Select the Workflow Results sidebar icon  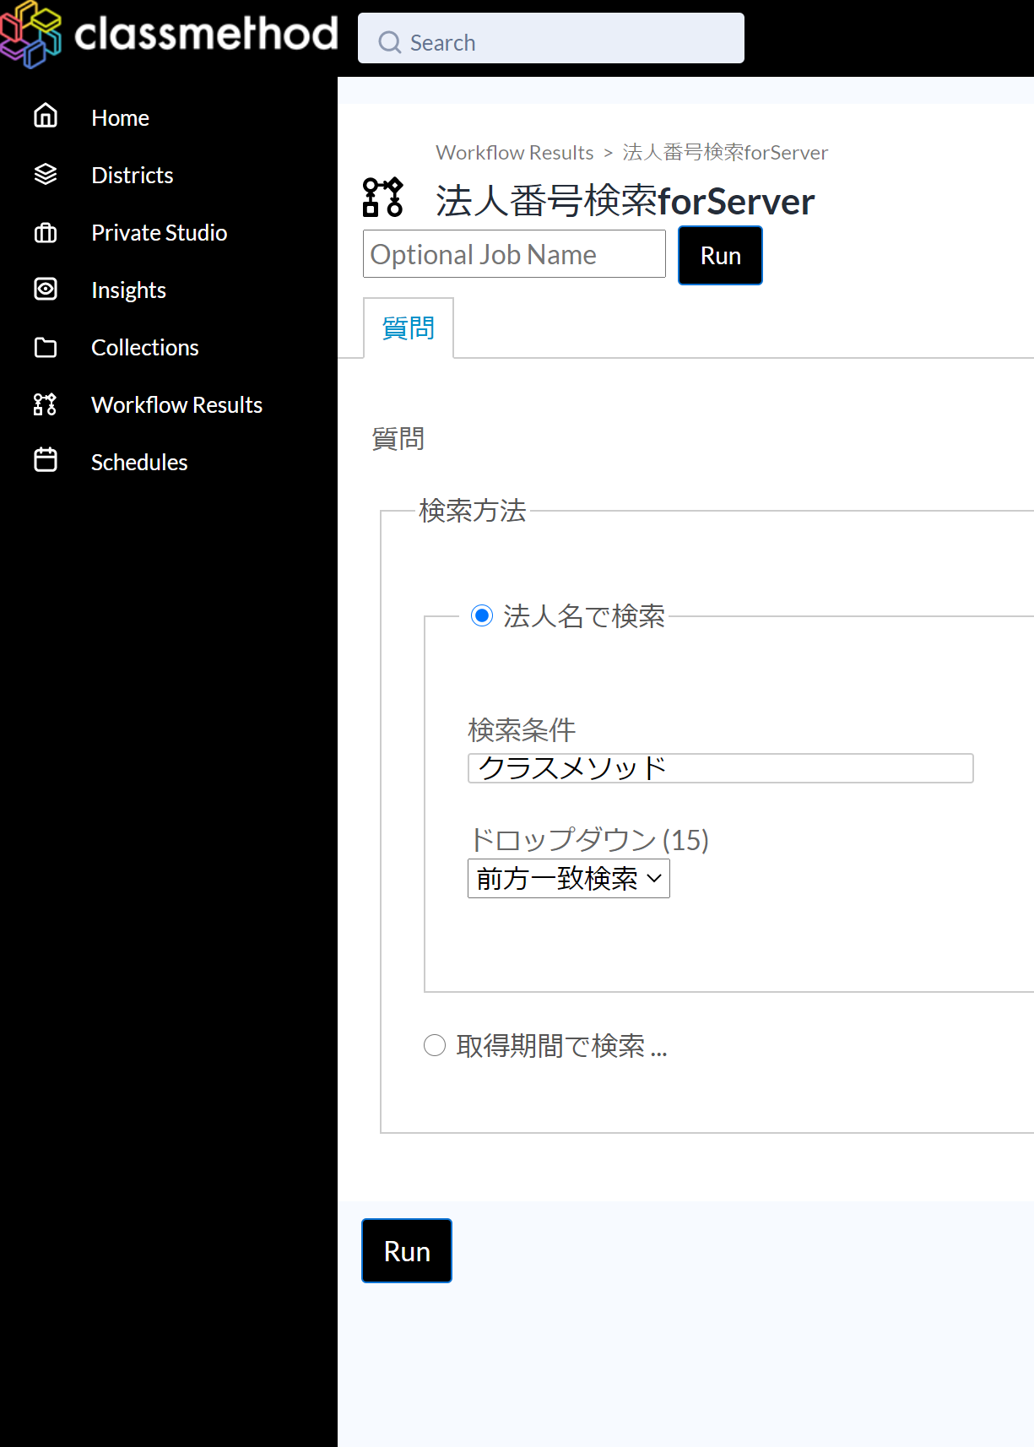coord(46,404)
